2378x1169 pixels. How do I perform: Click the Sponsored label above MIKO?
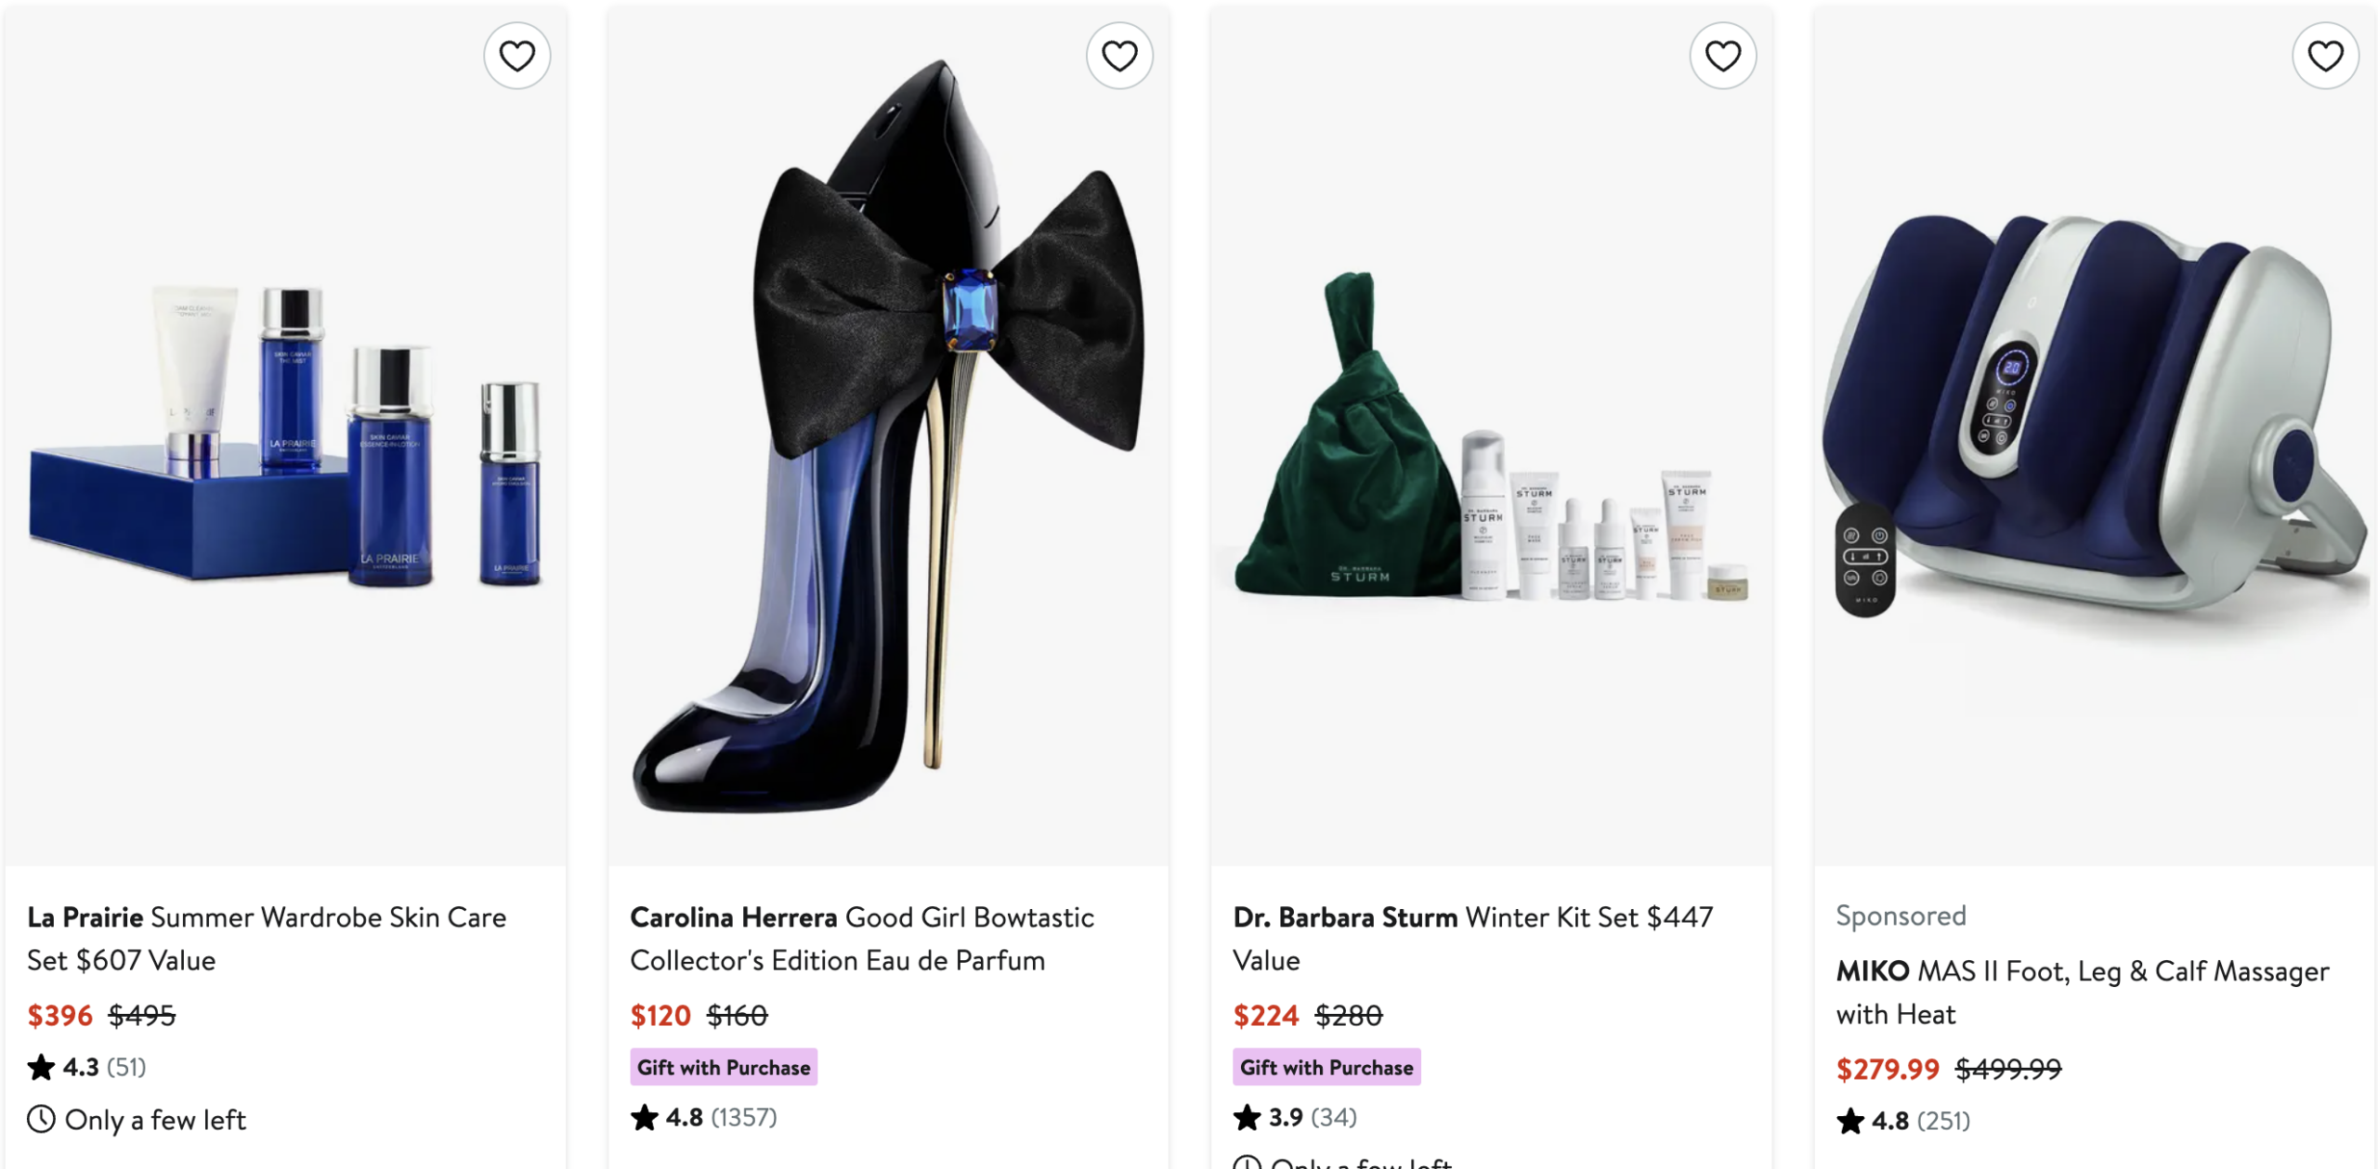(1901, 916)
